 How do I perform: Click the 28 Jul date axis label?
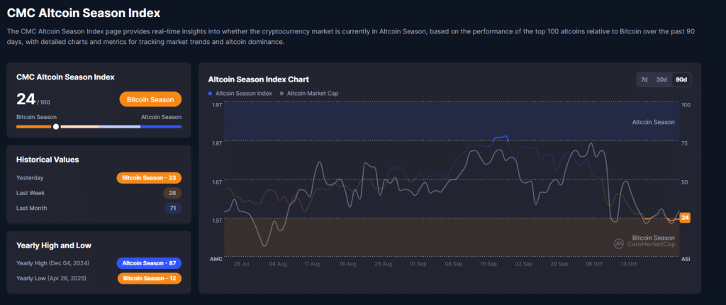[x=242, y=264]
